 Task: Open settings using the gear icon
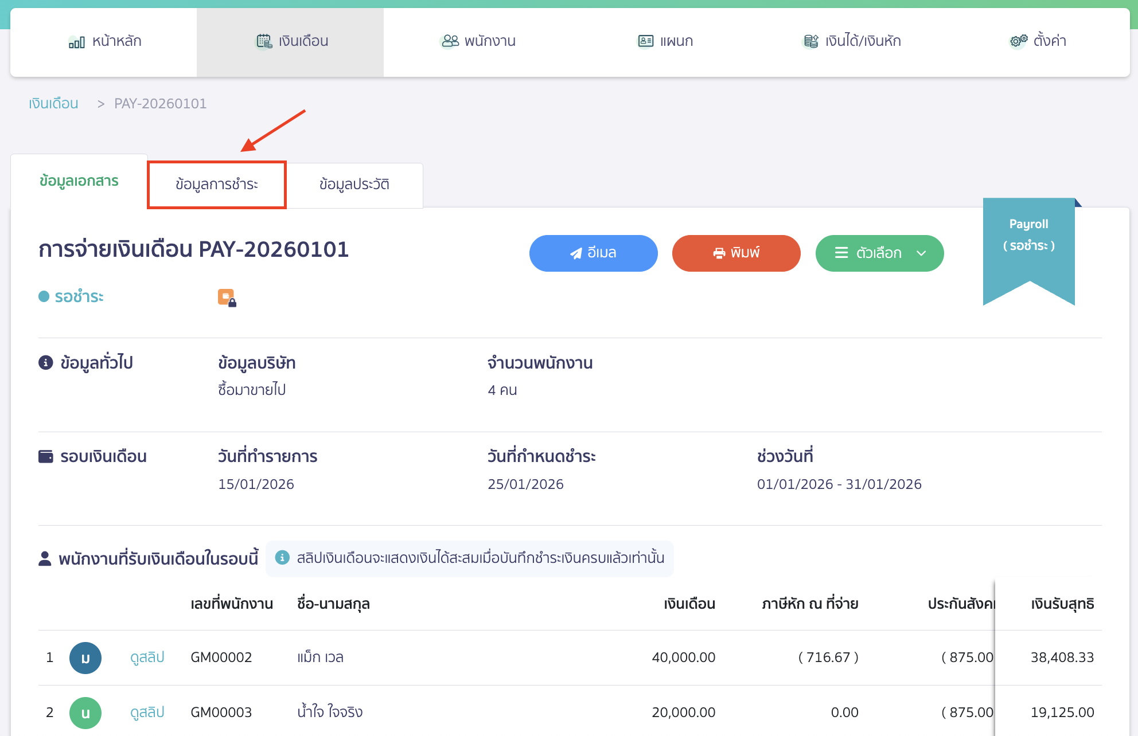1017,41
